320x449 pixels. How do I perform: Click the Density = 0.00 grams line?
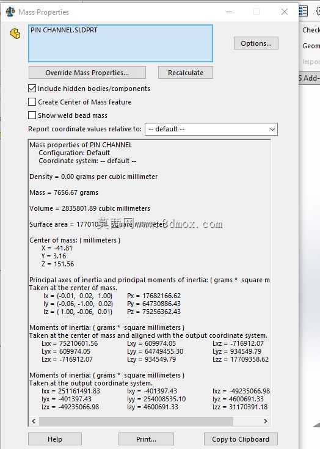[x=93, y=177]
